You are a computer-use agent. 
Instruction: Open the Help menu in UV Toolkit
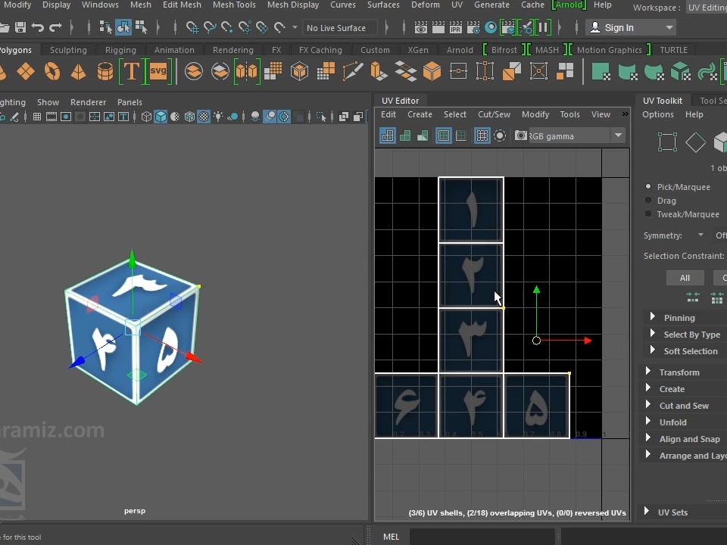(x=694, y=114)
